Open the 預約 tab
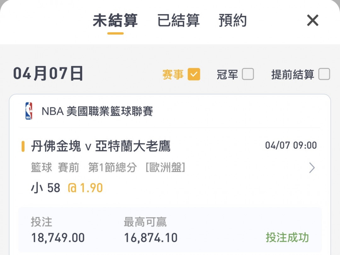The image size is (340, 255). [x=232, y=20]
